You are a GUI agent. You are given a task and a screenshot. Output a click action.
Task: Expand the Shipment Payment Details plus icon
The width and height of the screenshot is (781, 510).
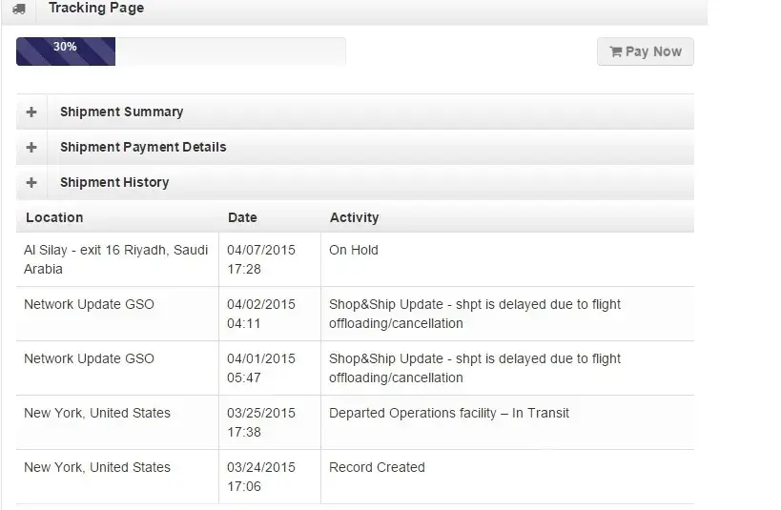click(31, 147)
